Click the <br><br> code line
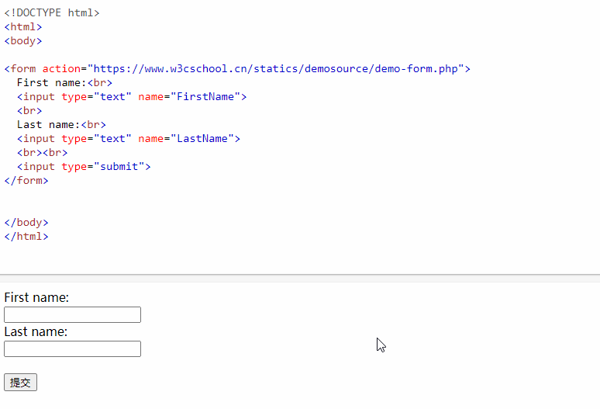The height and width of the screenshot is (409, 600). tap(42, 153)
